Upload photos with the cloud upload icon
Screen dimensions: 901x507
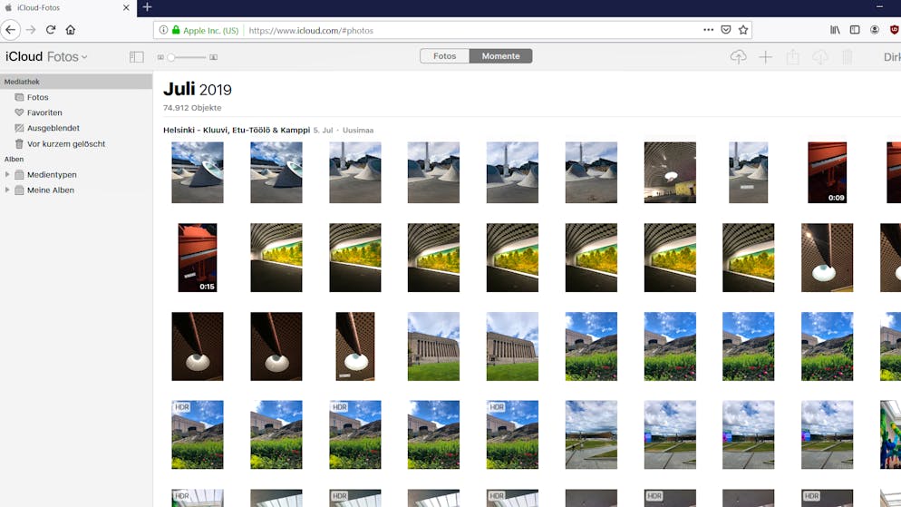[739, 56]
